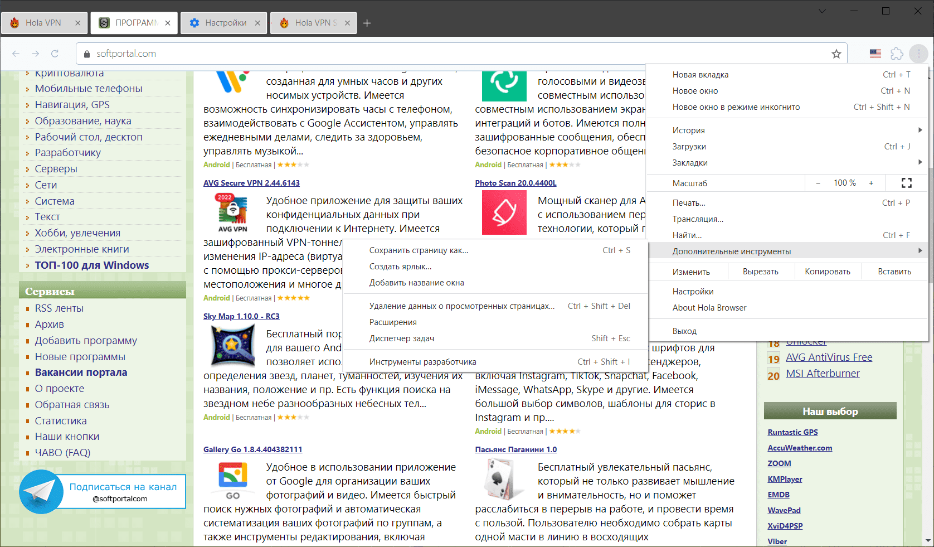This screenshot has width=934, height=547.
Task: Select Новое окно menu item
Action: 787,91
